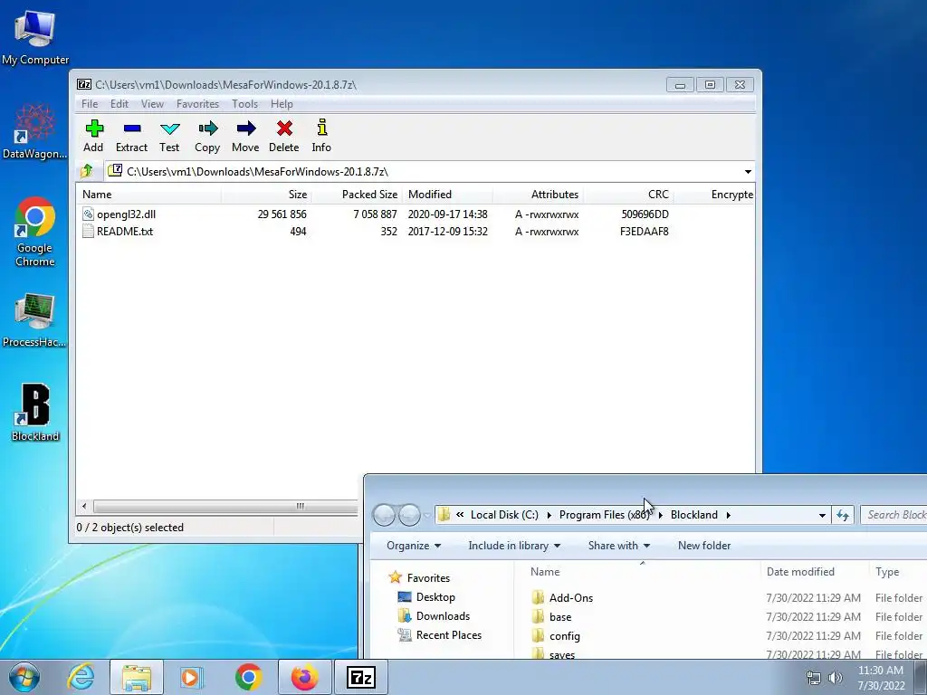Click the Delete toolbar icon
The image size is (927, 695).
(x=283, y=136)
